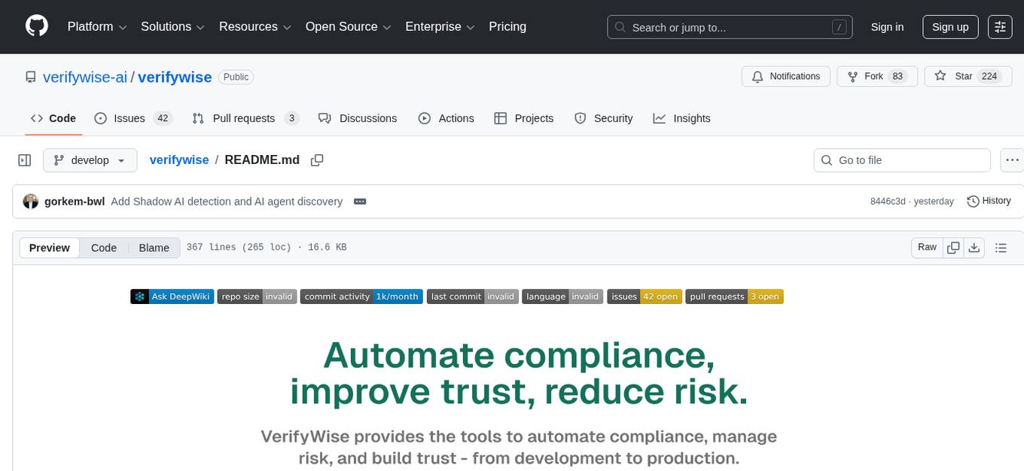Open the develop branch selector
This screenshot has height=471, width=1024.
90,160
